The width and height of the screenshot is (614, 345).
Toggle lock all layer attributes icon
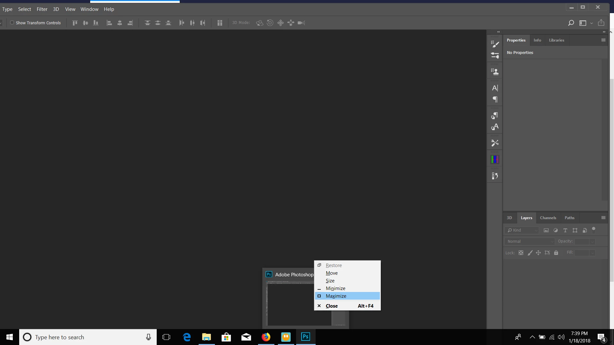click(556, 253)
